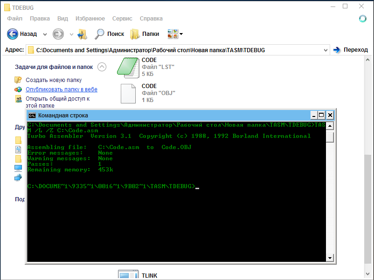374x280 pixels.
Task: Click the Forward navigation arrow icon
Action: pos(58,34)
